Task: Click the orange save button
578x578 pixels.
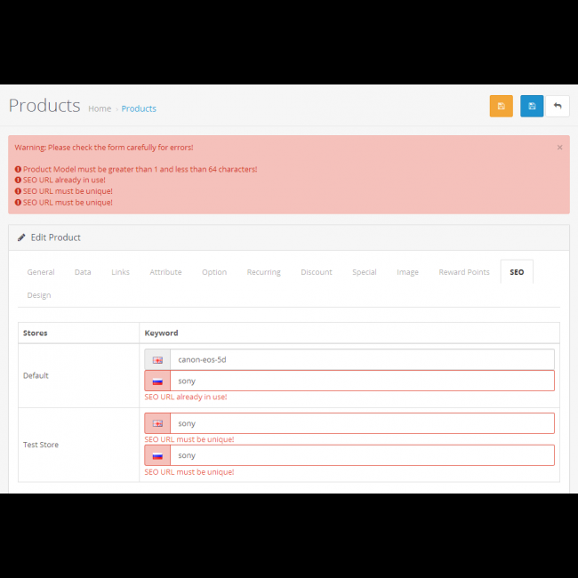Action: click(x=501, y=107)
